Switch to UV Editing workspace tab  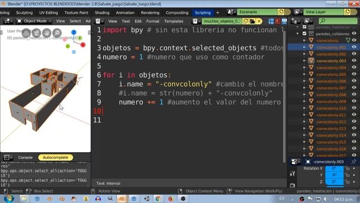click(x=48, y=13)
